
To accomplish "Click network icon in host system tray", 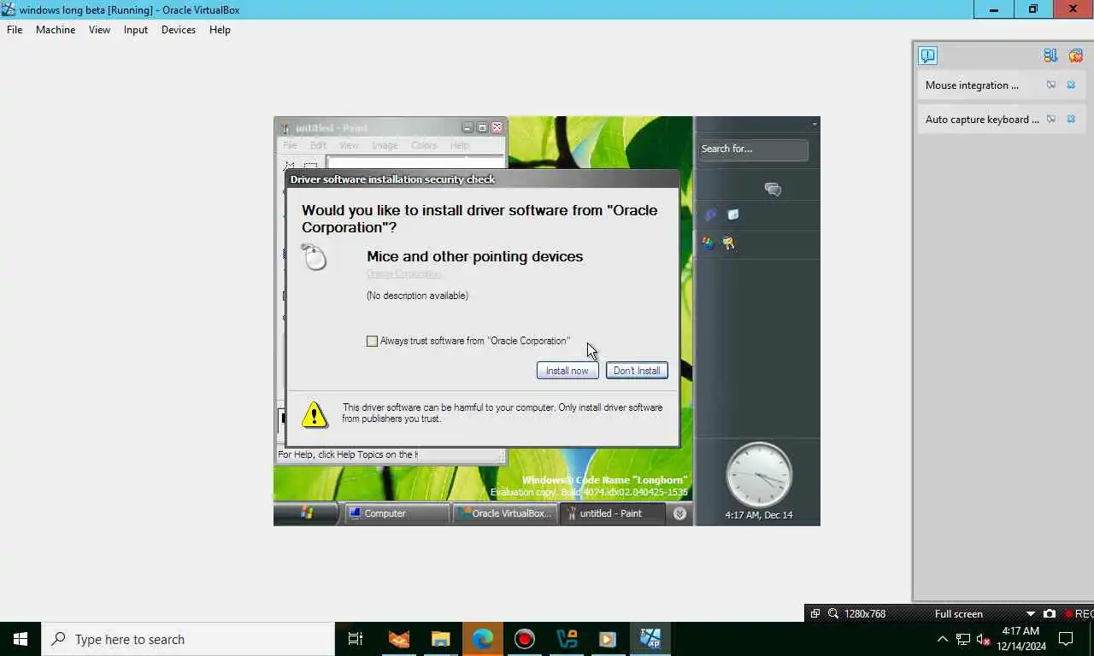I will tap(962, 639).
